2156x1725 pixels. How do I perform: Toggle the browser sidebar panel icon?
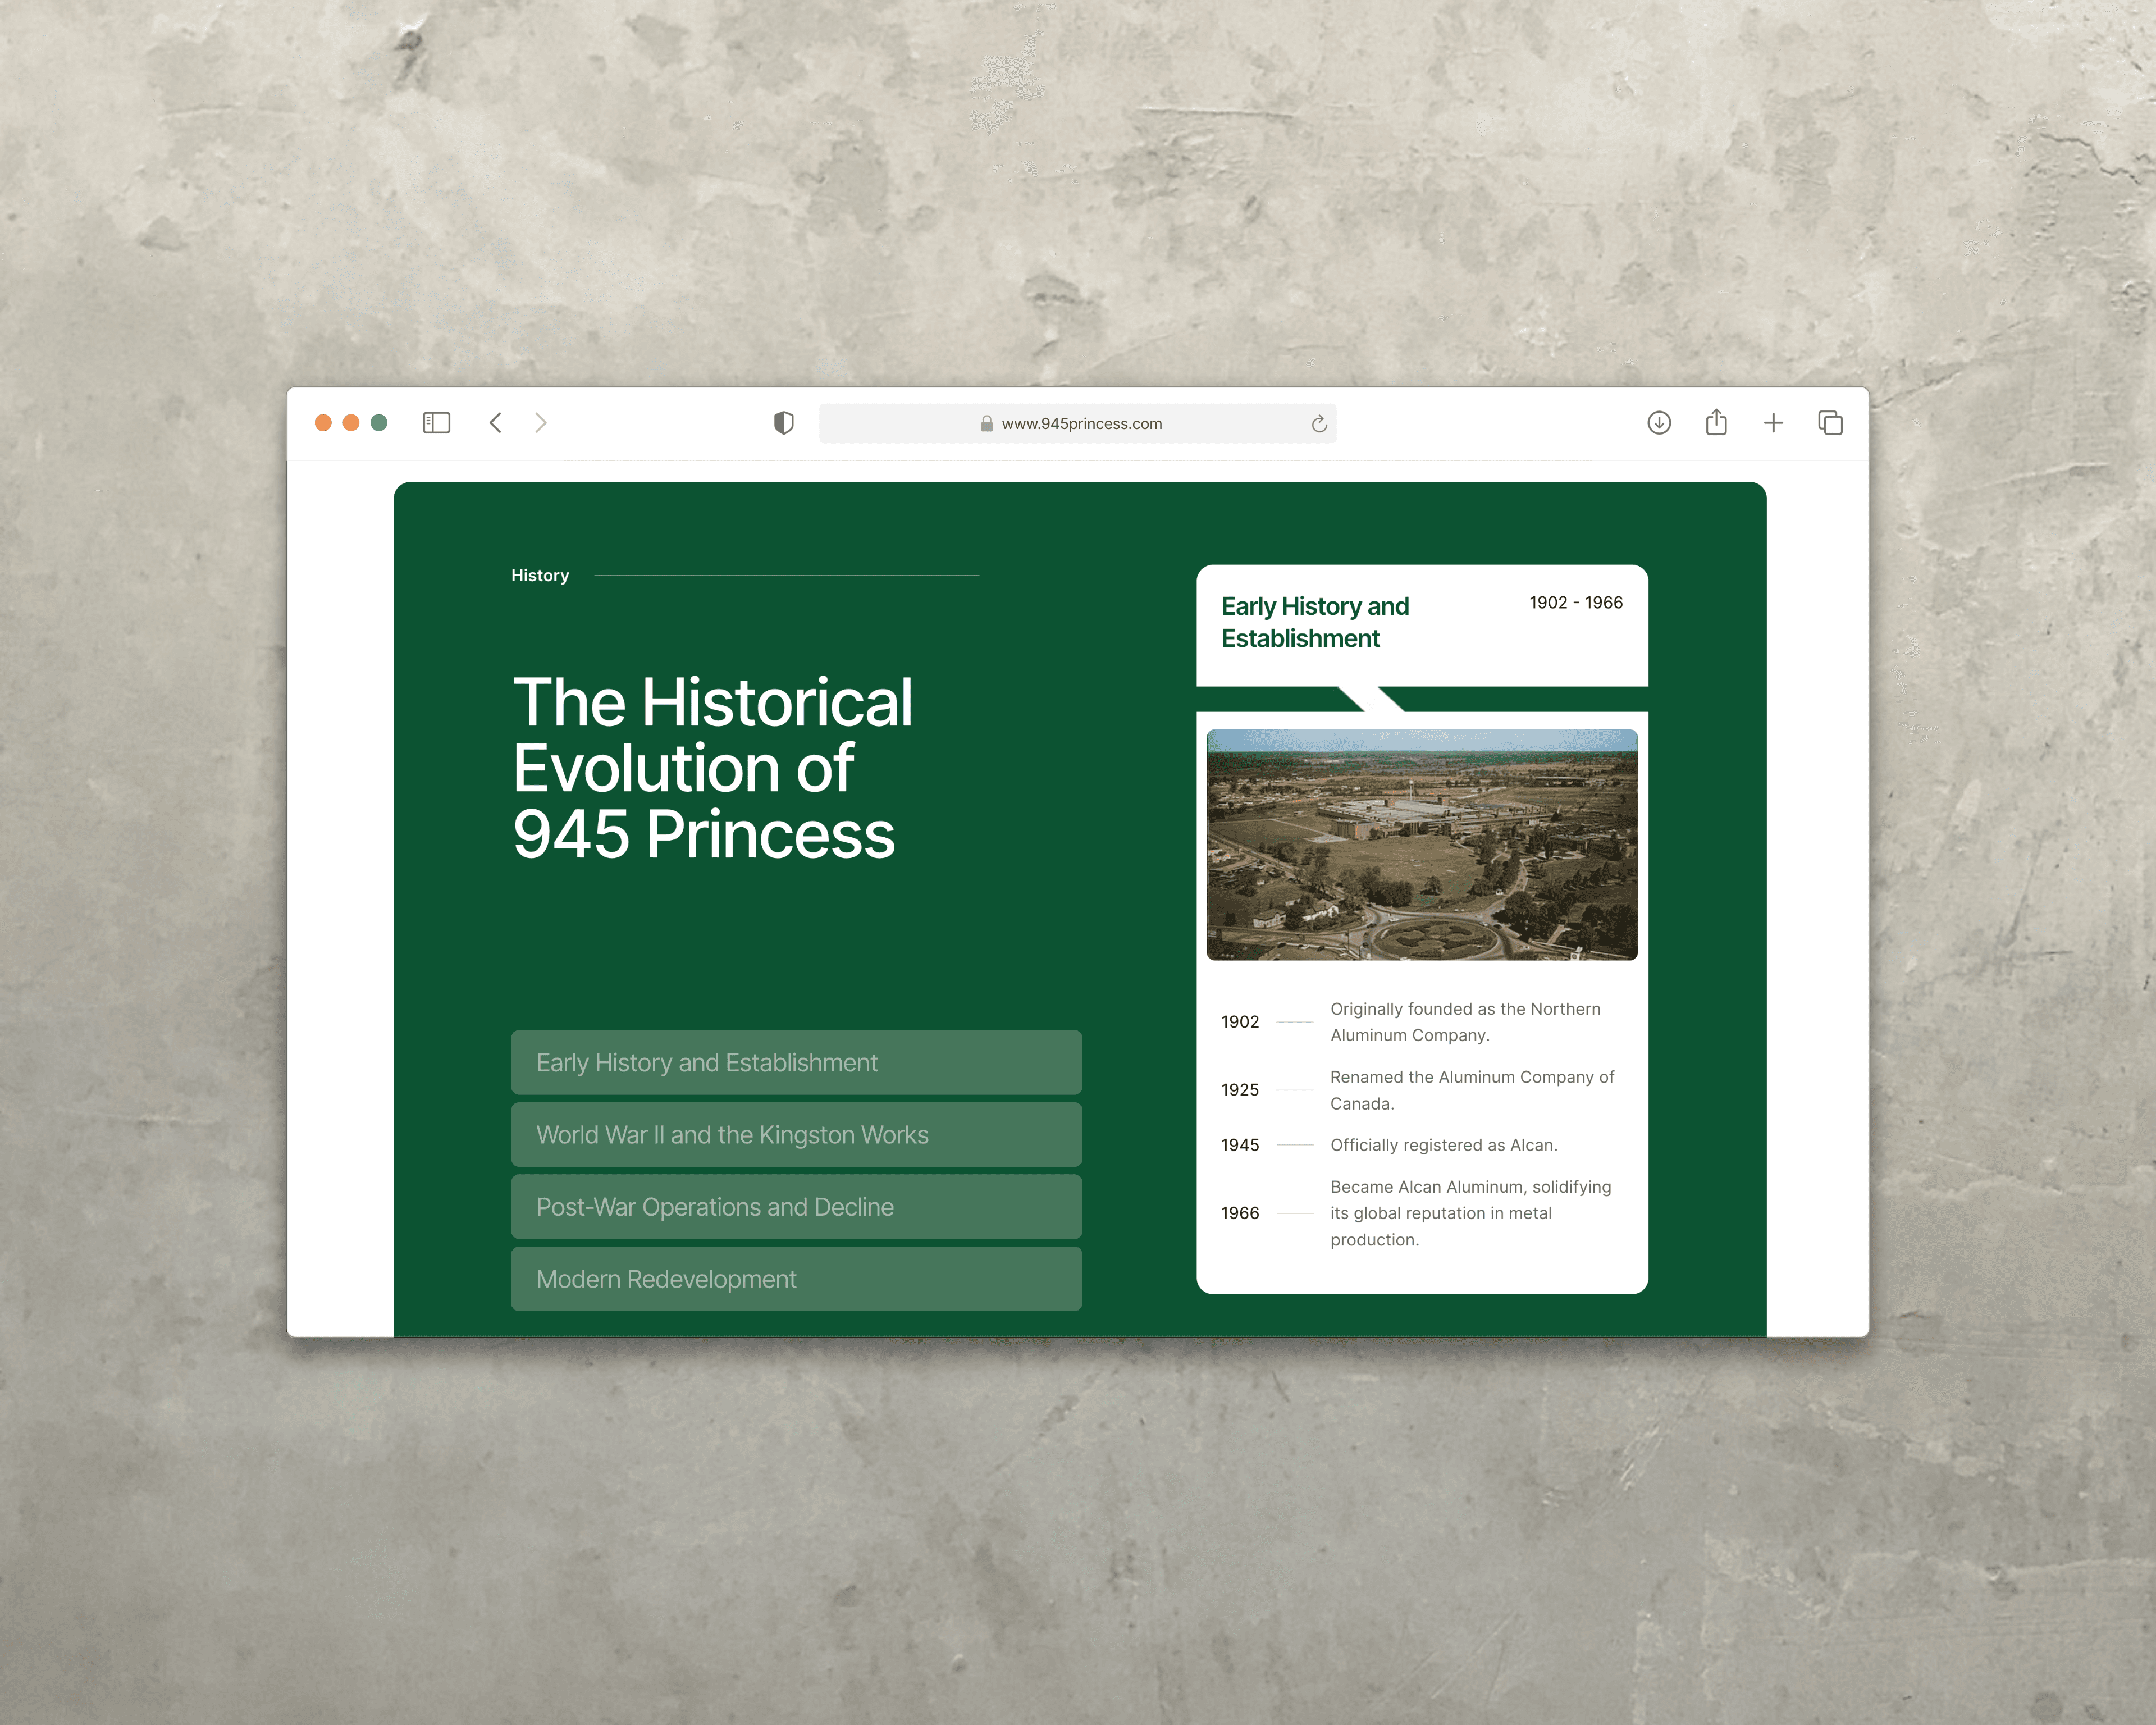[436, 423]
